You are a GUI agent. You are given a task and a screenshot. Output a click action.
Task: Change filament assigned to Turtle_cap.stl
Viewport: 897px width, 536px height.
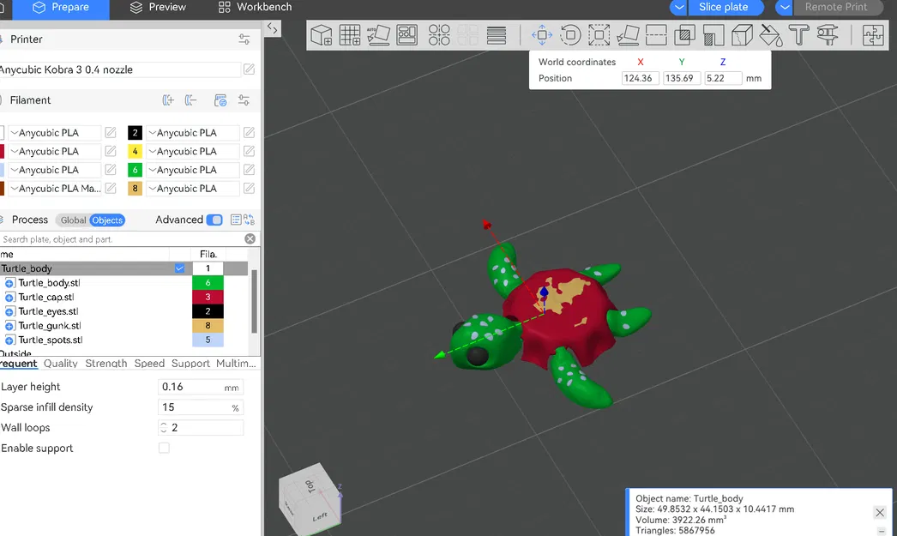(x=208, y=297)
